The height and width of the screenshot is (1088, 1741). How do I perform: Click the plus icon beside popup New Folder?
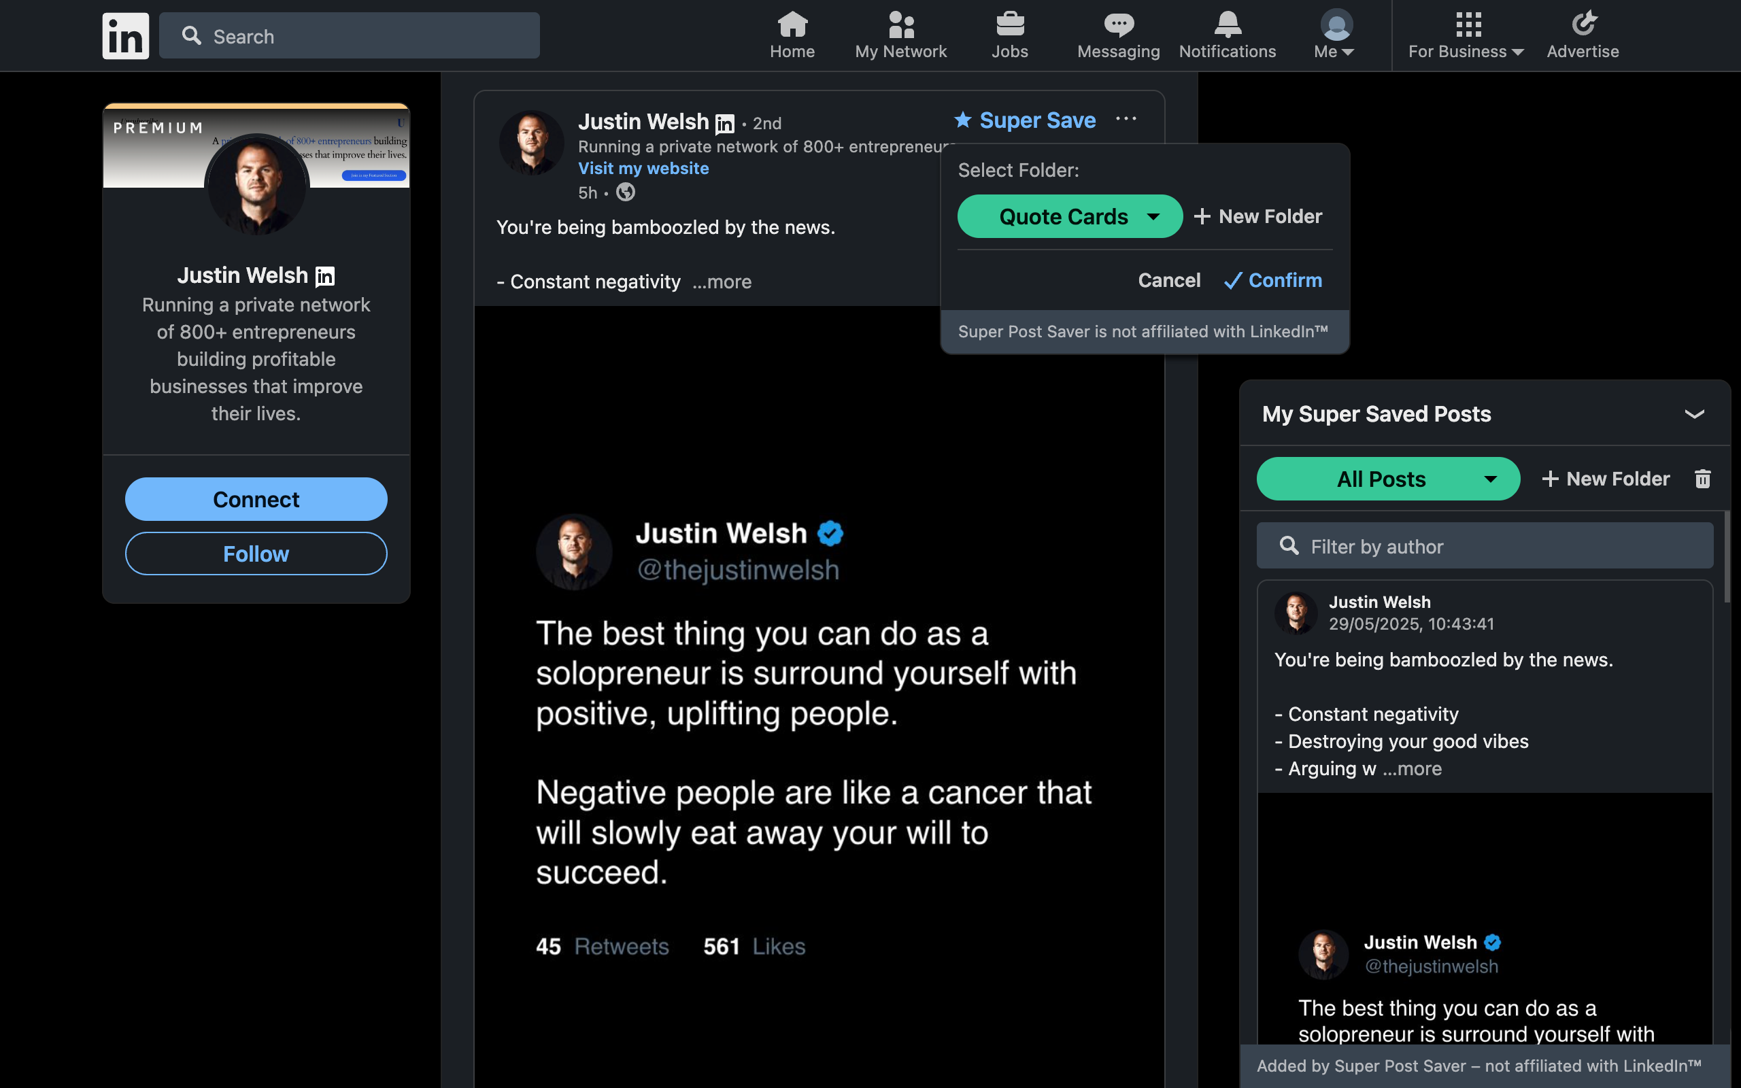(x=1202, y=216)
